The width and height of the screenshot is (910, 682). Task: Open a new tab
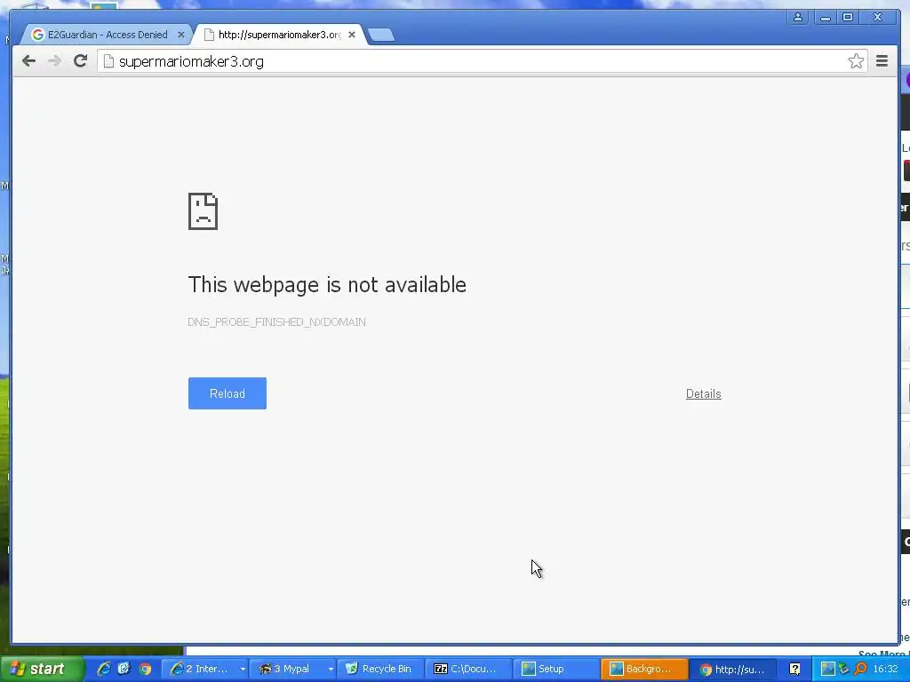click(381, 36)
